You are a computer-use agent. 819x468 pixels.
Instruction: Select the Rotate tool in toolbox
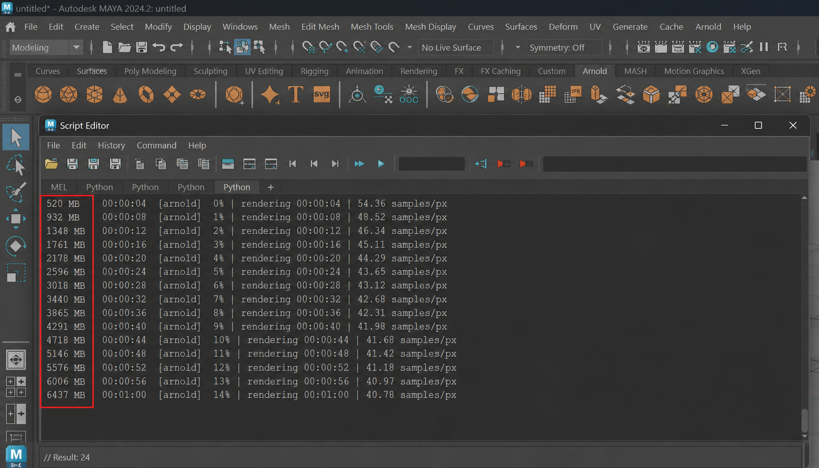point(16,246)
